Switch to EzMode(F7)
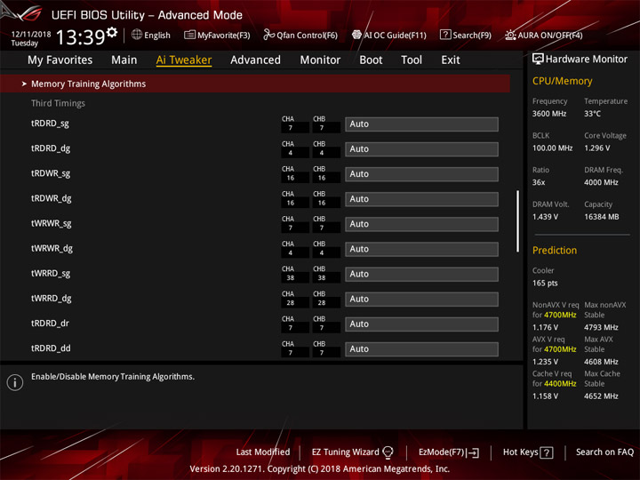Image resolution: width=640 pixels, height=480 pixels. 449,452
